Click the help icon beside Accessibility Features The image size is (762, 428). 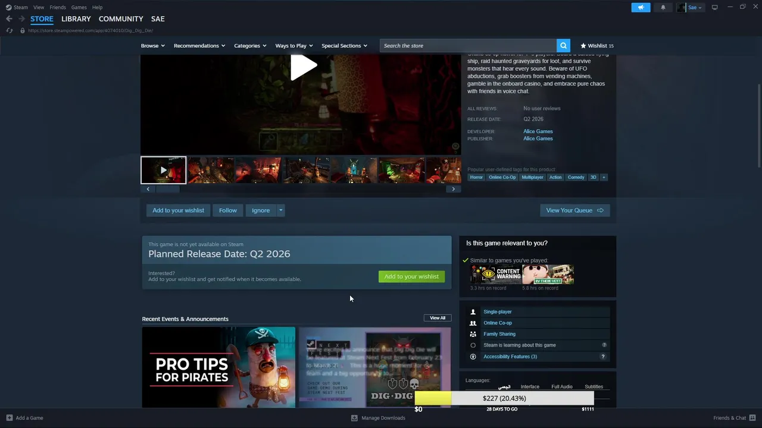point(602,357)
